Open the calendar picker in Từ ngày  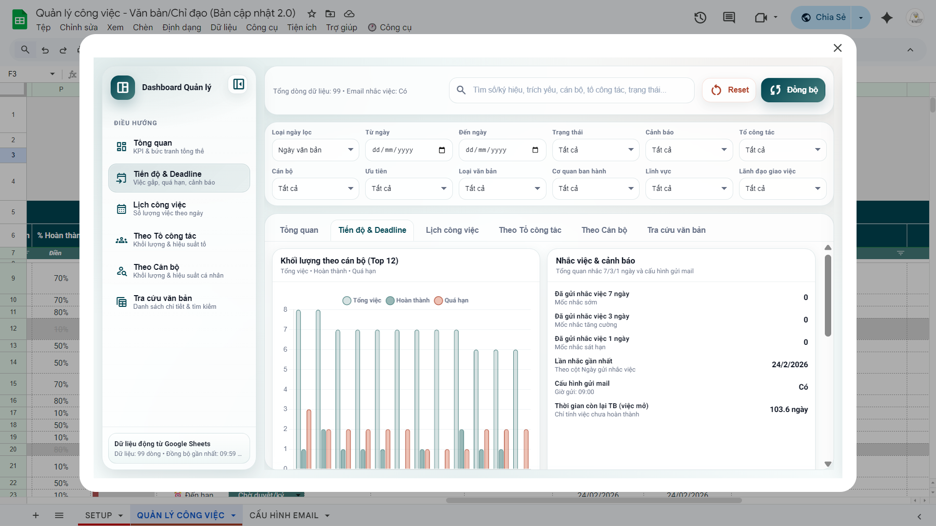coord(442,150)
